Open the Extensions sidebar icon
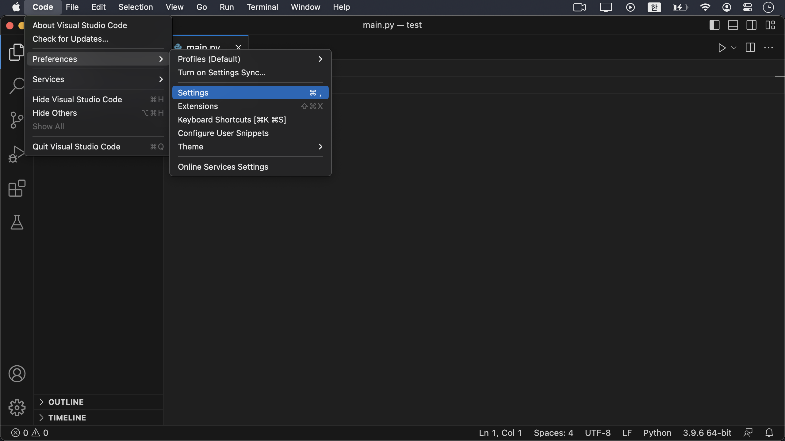 pyautogui.click(x=17, y=188)
